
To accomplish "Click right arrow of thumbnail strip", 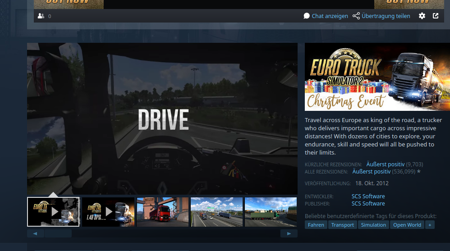I will (289, 233).
